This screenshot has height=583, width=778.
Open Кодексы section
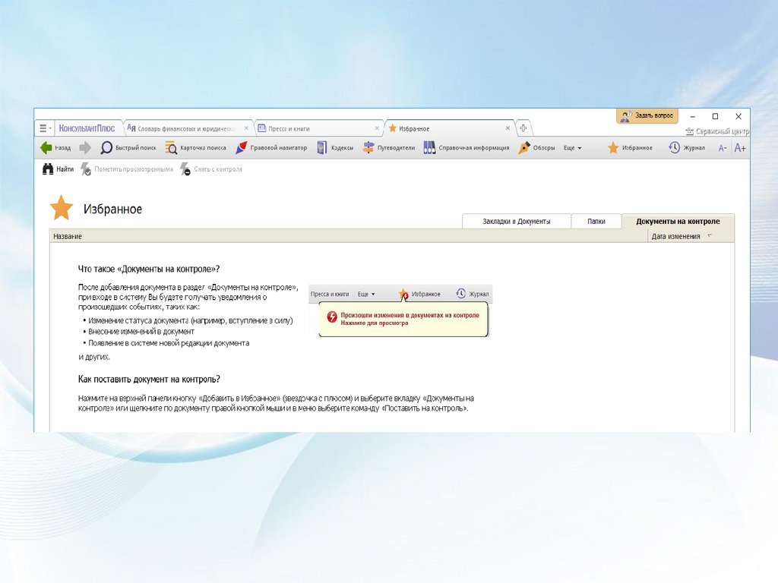coord(335,148)
